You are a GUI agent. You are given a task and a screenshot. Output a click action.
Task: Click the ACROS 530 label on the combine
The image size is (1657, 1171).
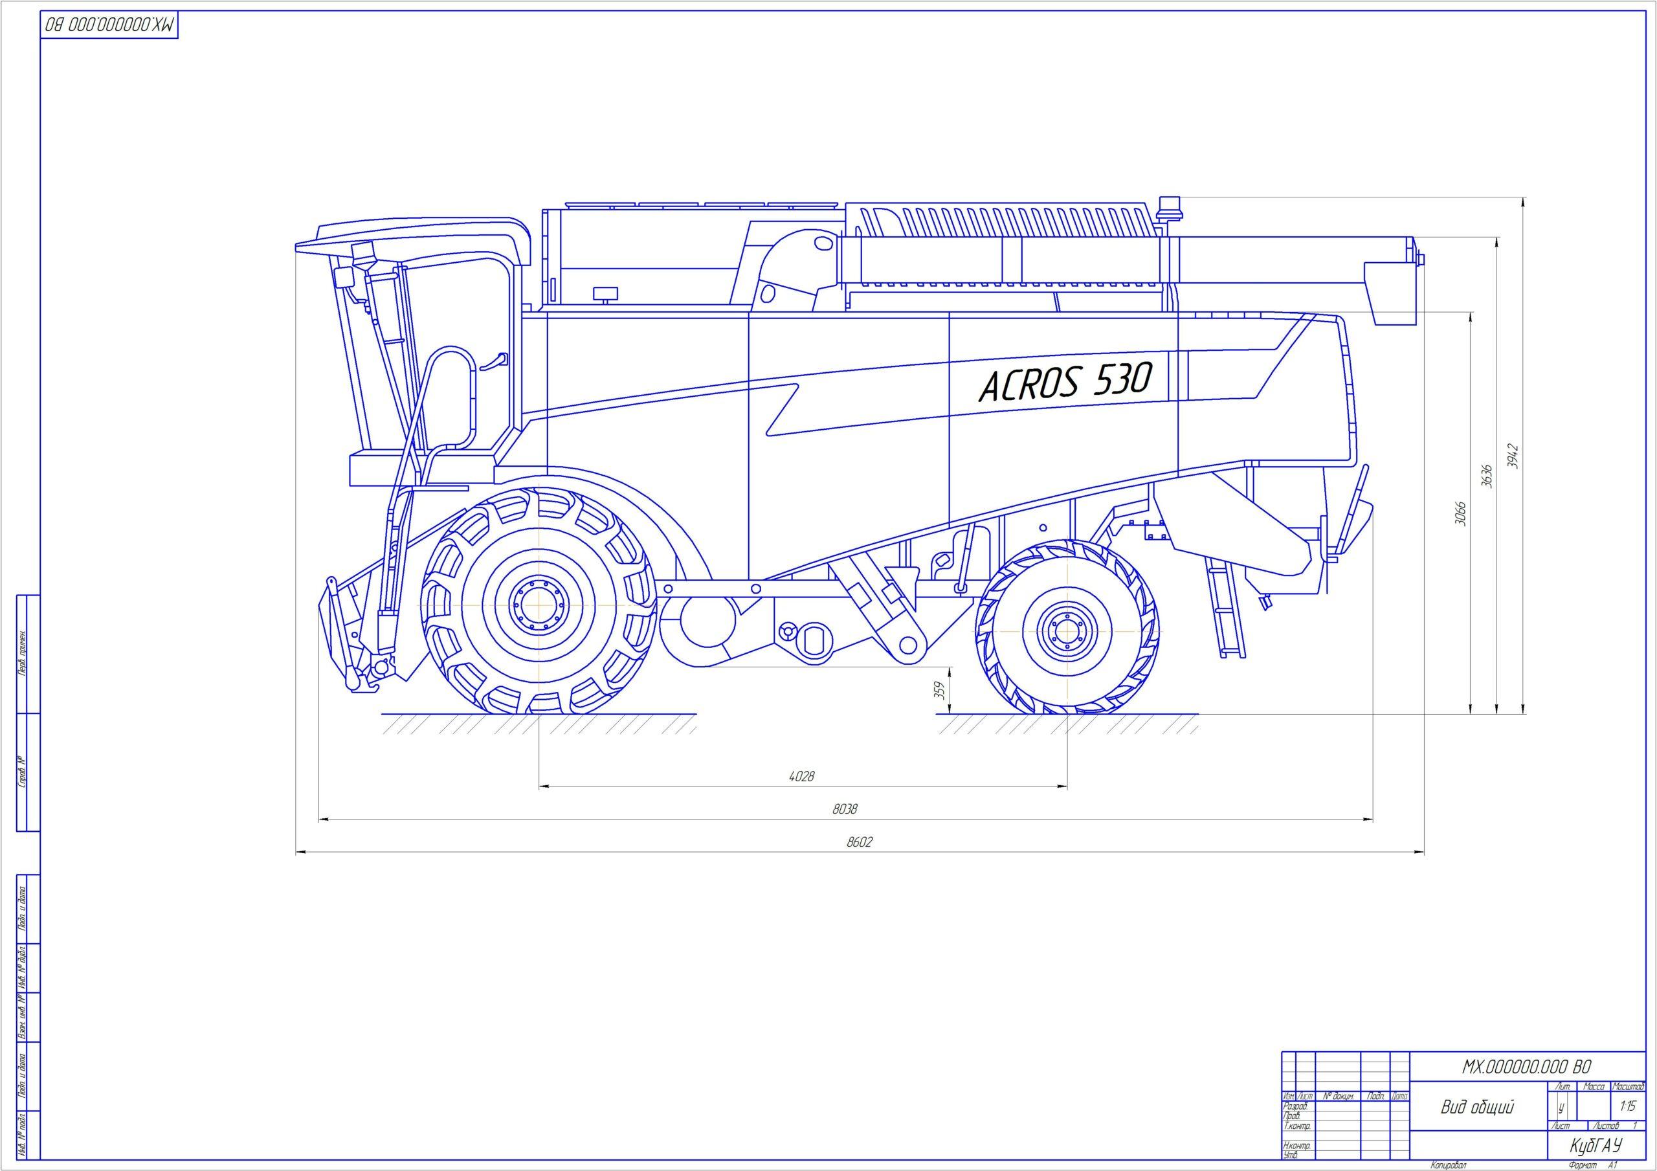click(1065, 381)
